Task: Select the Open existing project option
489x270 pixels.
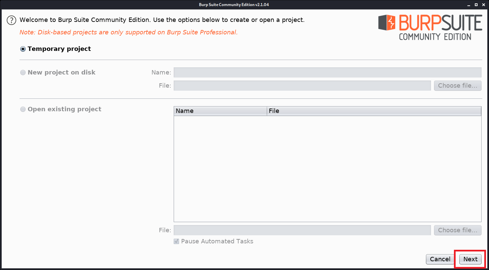Action: click(x=23, y=109)
